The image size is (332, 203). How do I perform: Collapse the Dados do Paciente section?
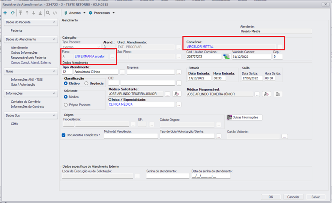pos(54,22)
